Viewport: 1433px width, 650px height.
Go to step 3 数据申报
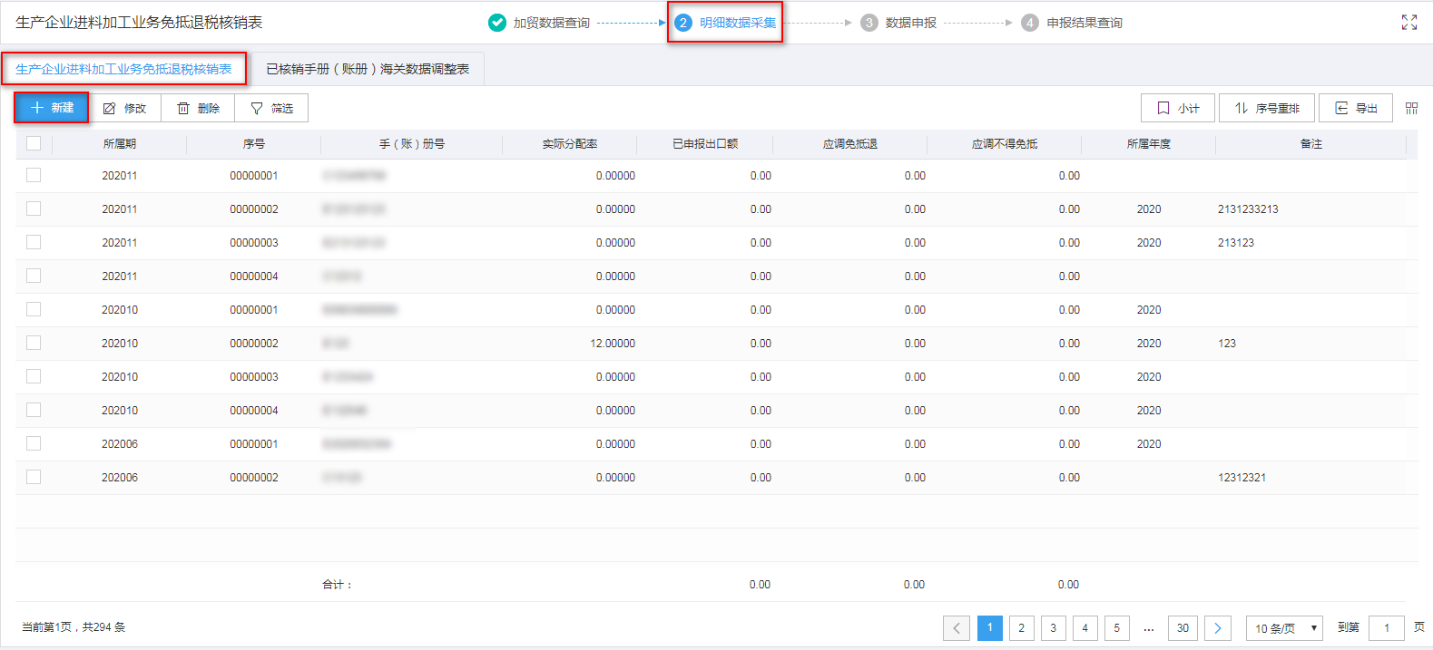pyautogui.click(x=898, y=23)
